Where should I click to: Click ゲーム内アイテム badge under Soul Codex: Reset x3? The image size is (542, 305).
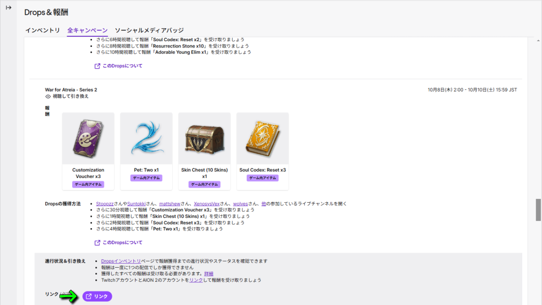(263, 178)
